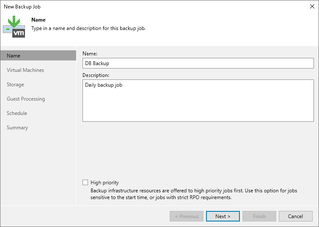Click into the Description text box
The width and height of the screenshot is (319, 227).
198,101
